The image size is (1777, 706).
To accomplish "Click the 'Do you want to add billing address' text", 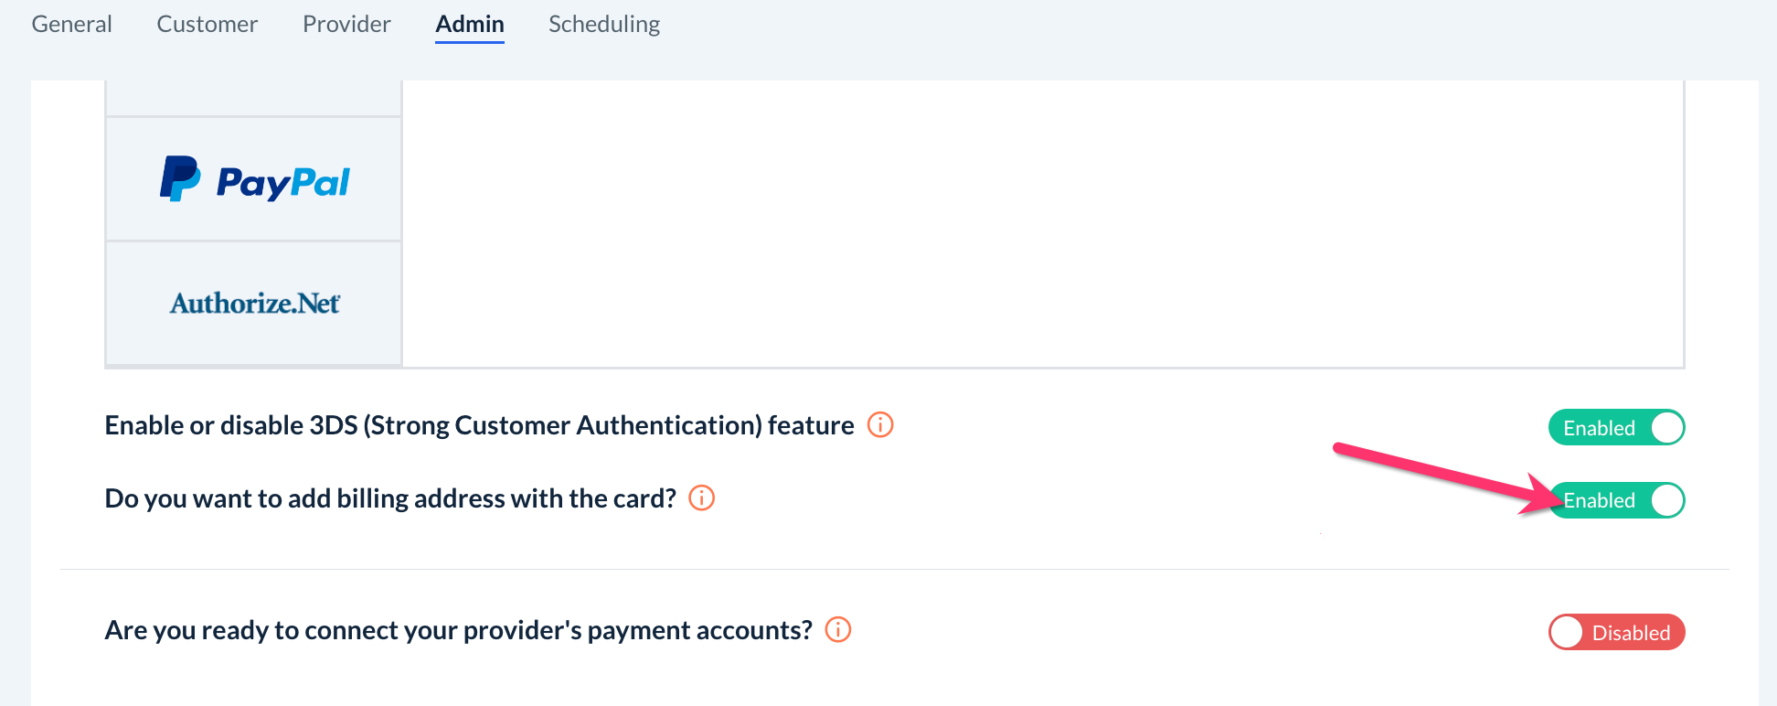I will pos(390,498).
